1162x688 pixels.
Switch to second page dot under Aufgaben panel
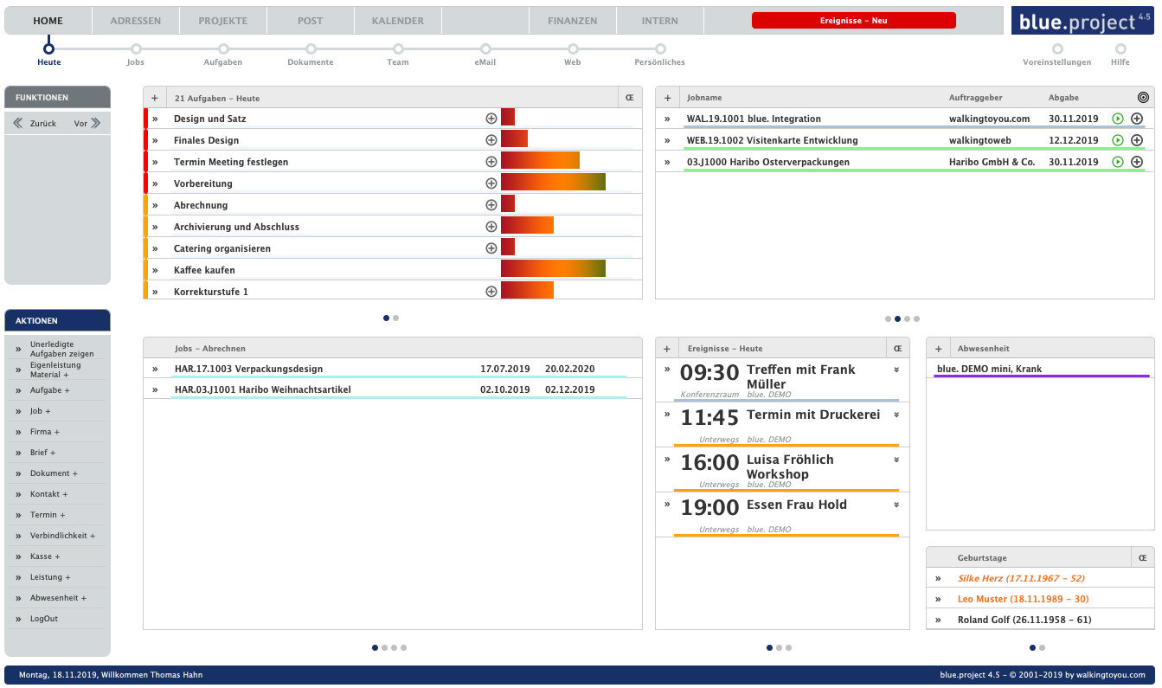pyautogui.click(x=395, y=318)
